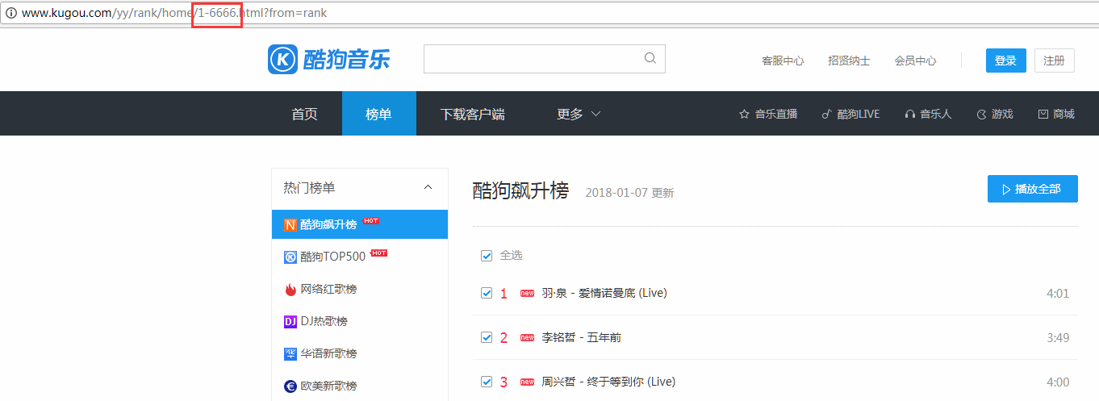
Task: Click the 华语新歌榜 chart icon
Action: (x=290, y=353)
